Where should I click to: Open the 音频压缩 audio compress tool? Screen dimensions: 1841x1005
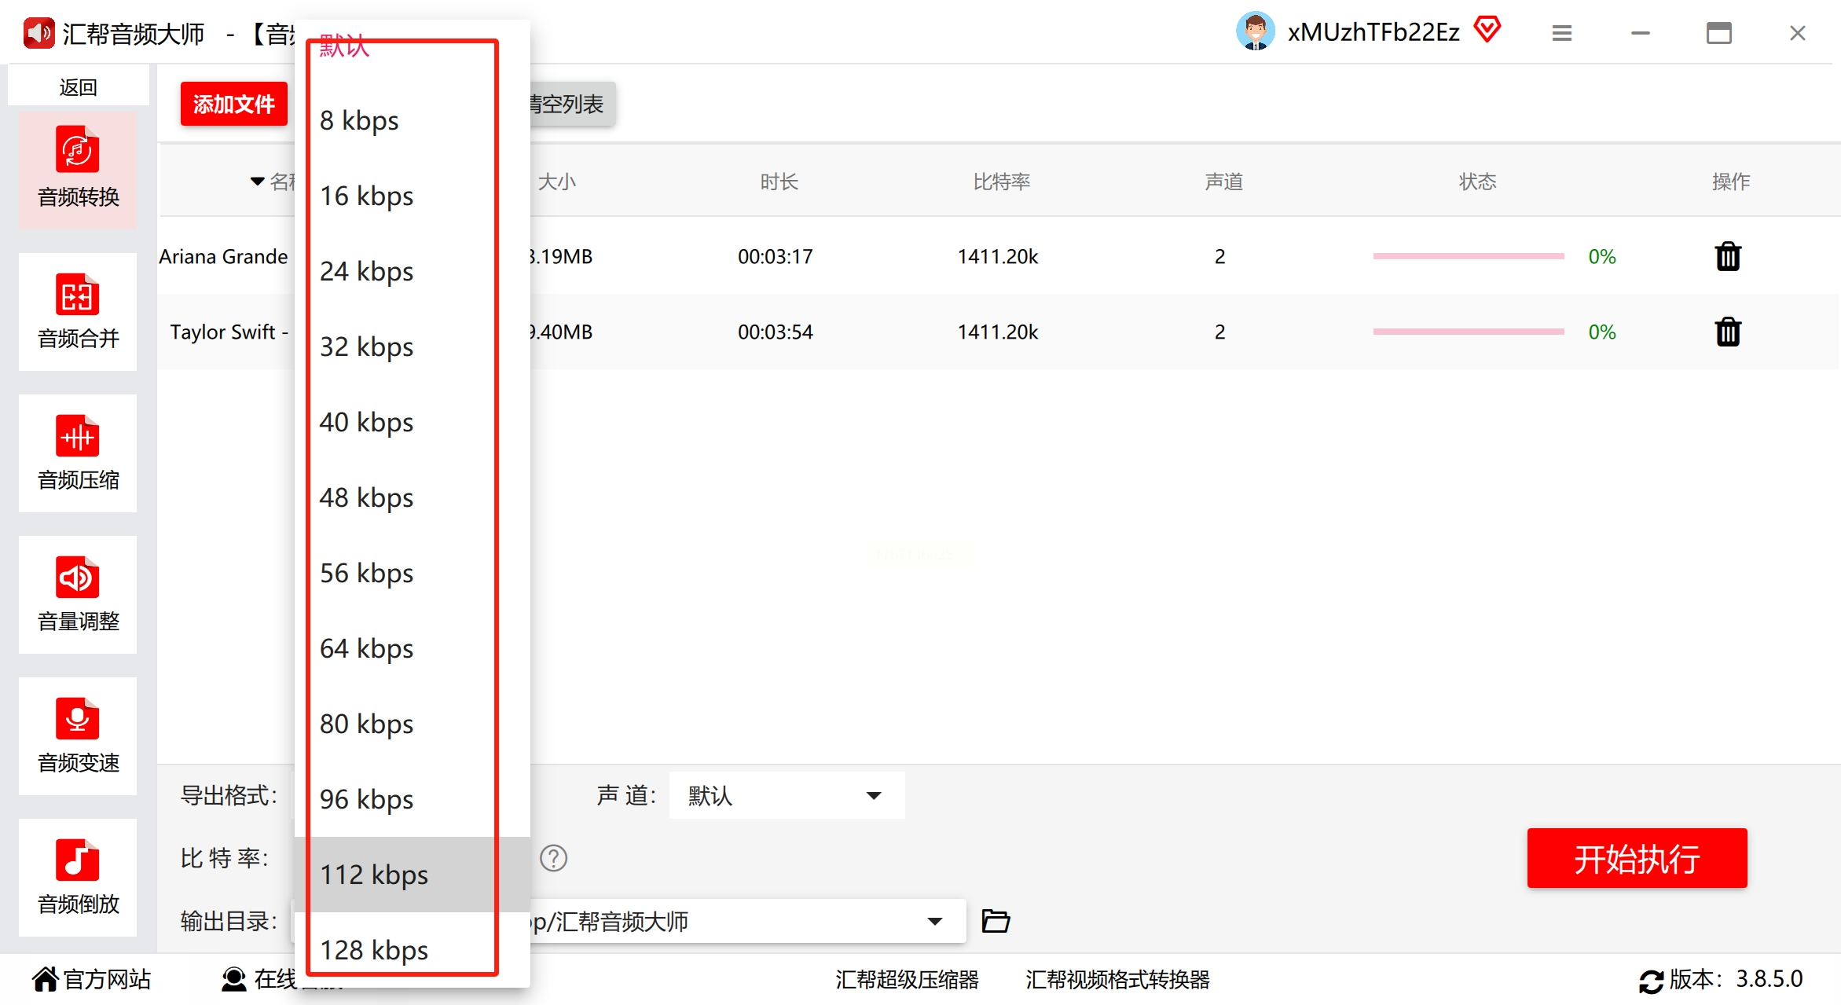click(78, 453)
